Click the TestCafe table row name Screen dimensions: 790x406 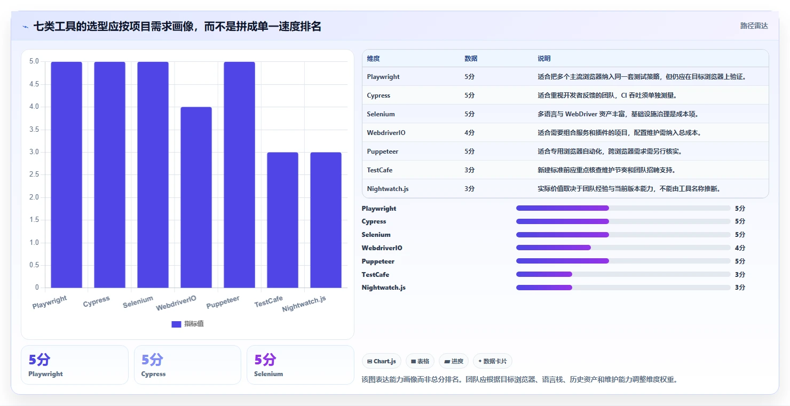pos(380,170)
